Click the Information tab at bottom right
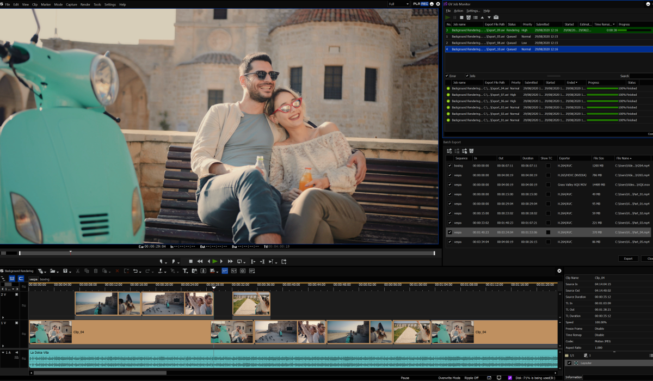 (573, 377)
